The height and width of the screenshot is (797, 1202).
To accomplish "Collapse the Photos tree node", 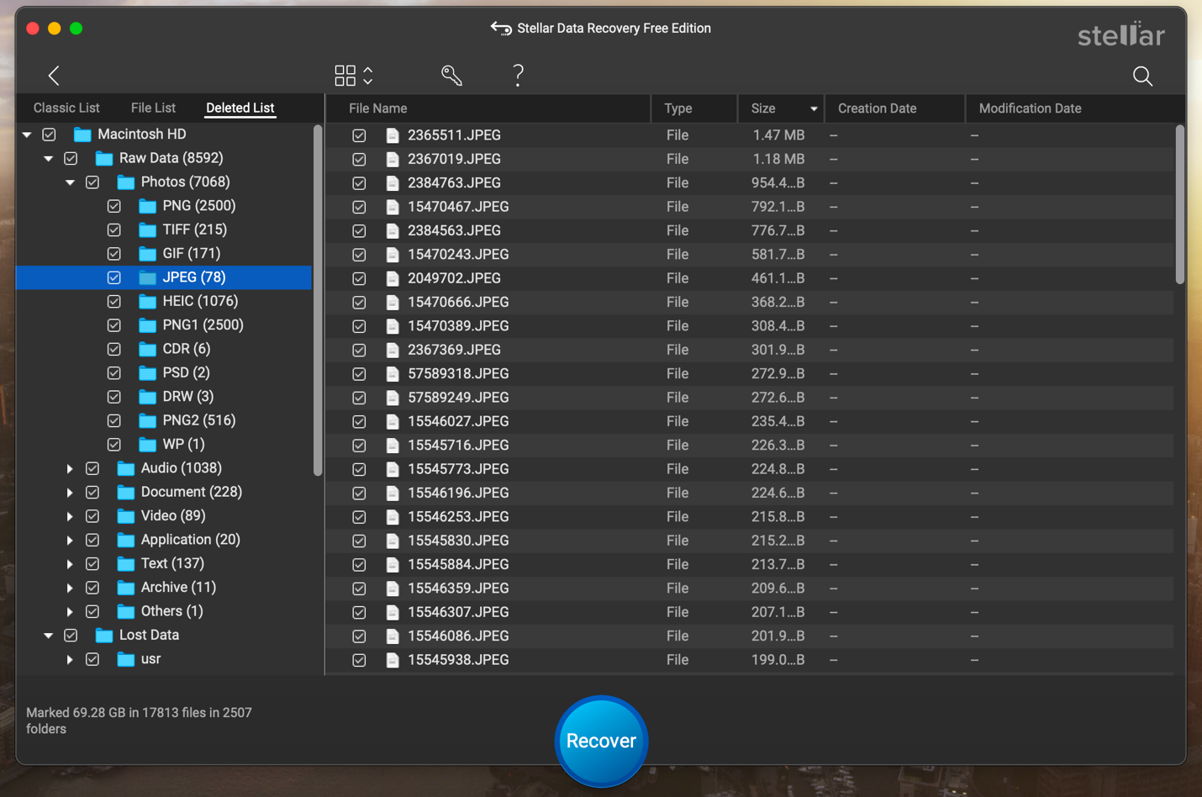I will pyautogui.click(x=71, y=182).
